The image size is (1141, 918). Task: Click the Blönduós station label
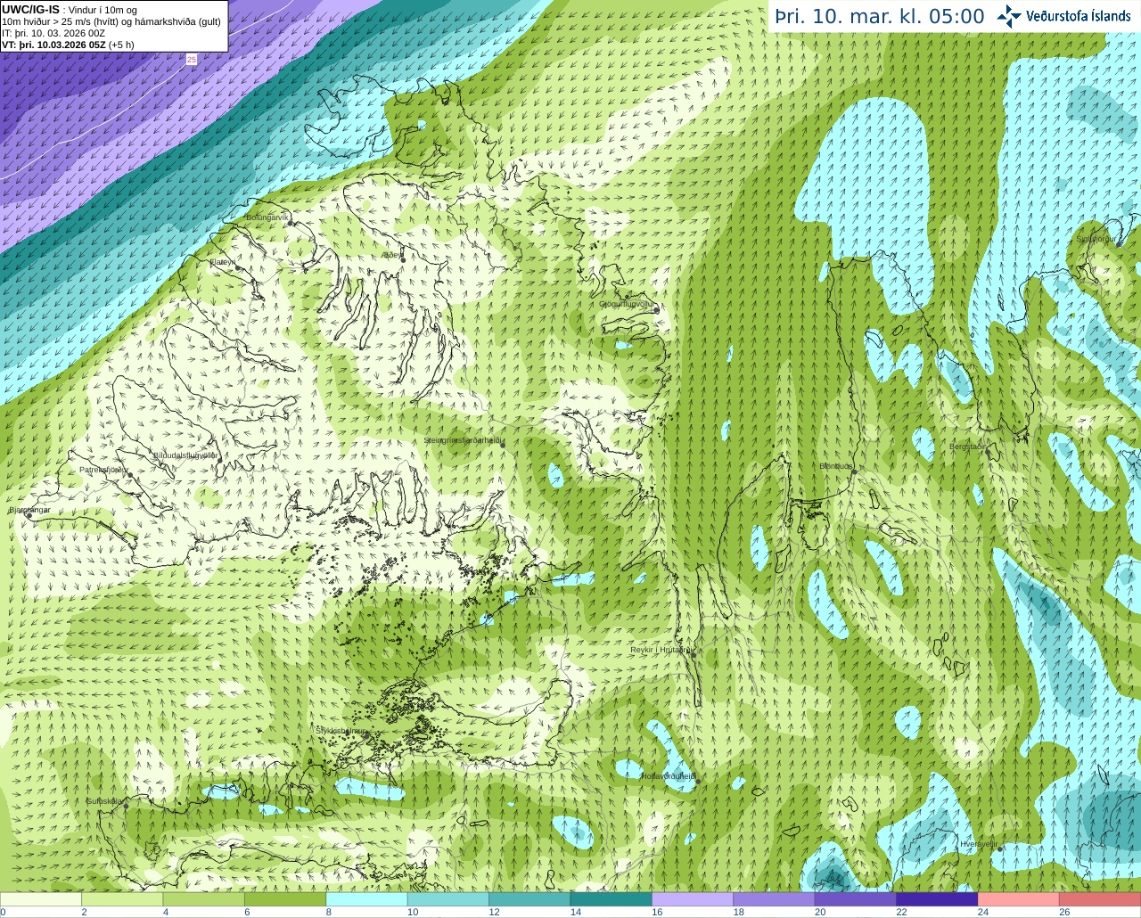[x=837, y=466]
